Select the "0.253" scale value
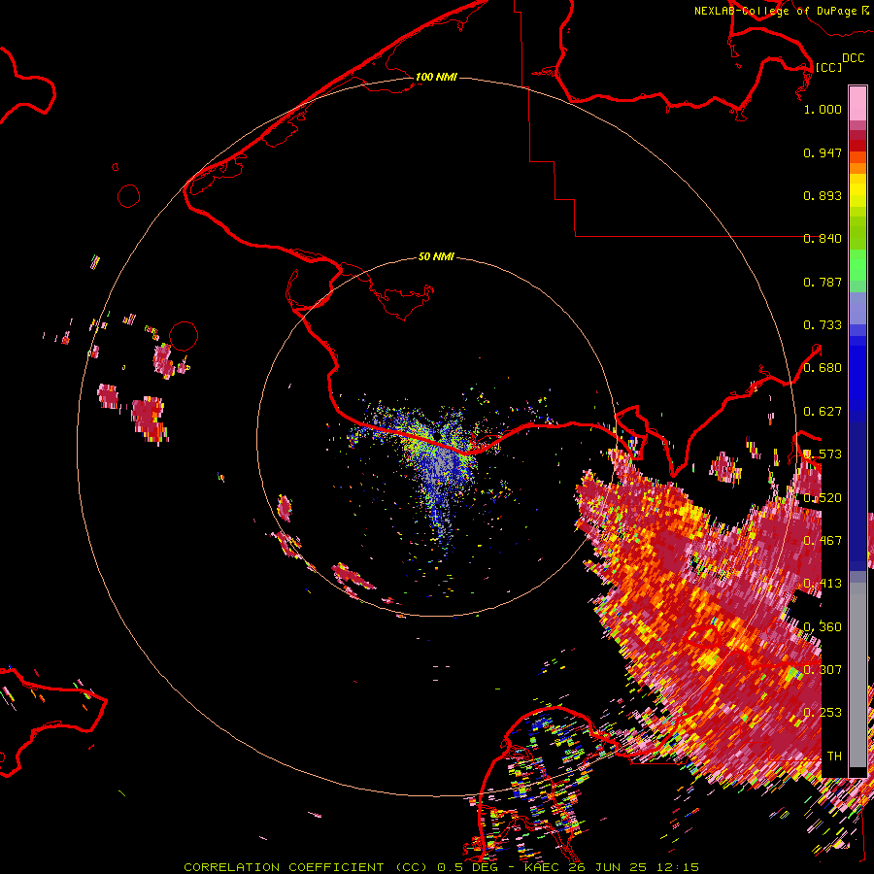 pos(823,713)
